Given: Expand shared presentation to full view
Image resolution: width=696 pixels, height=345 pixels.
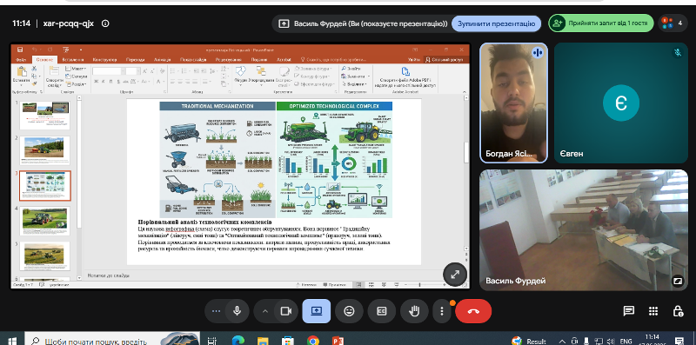Looking at the screenshot, I should point(454,275).
